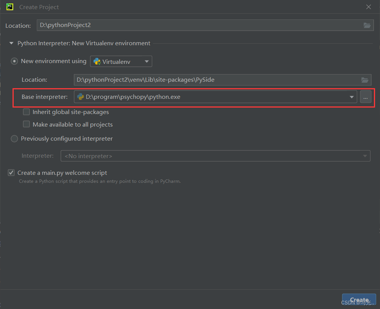380x309 pixels.
Task: Browse folder for virtualenv Location field
Action: click(x=365, y=80)
